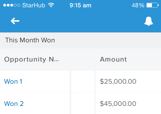Open notifications with the bell icon
Viewport: 161px width, 114px height.
pyautogui.click(x=149, y=21)
